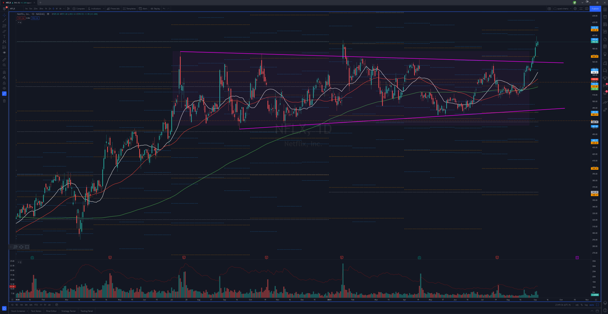Undo the last chart action

(164, 9)
